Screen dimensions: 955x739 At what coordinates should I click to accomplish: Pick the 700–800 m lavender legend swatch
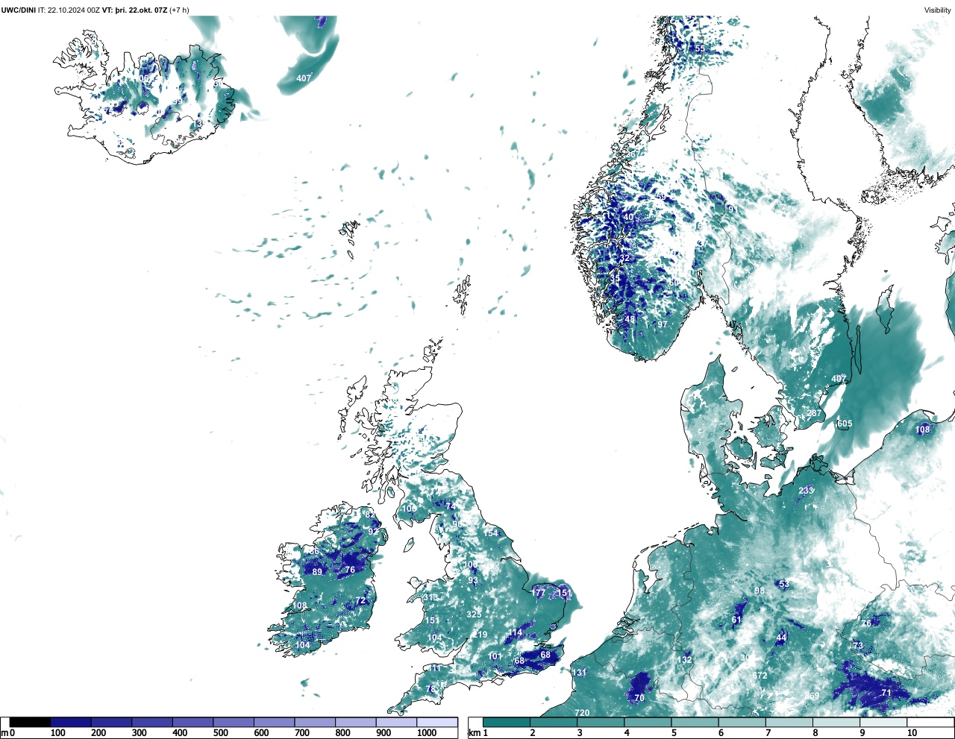315,722
